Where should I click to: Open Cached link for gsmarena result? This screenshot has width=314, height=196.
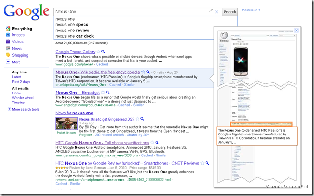(147, 155)
